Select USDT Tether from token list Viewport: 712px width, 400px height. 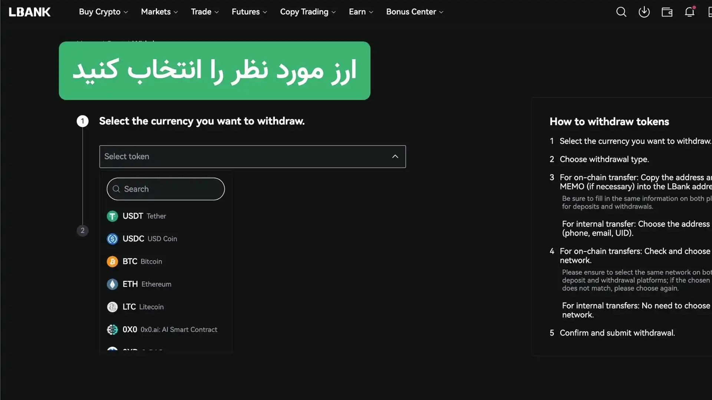[x=144, y=216]
